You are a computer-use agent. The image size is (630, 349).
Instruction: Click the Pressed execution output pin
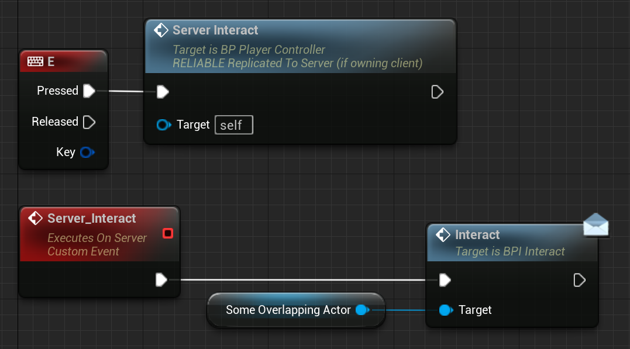click(x=89, y=91)
